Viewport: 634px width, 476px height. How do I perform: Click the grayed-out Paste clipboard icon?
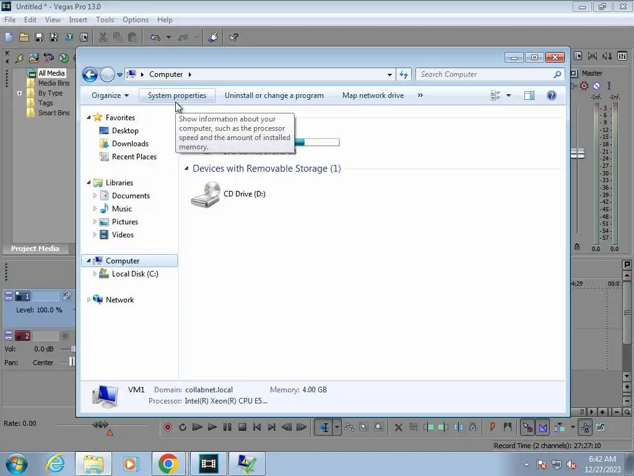pos(132,37)
